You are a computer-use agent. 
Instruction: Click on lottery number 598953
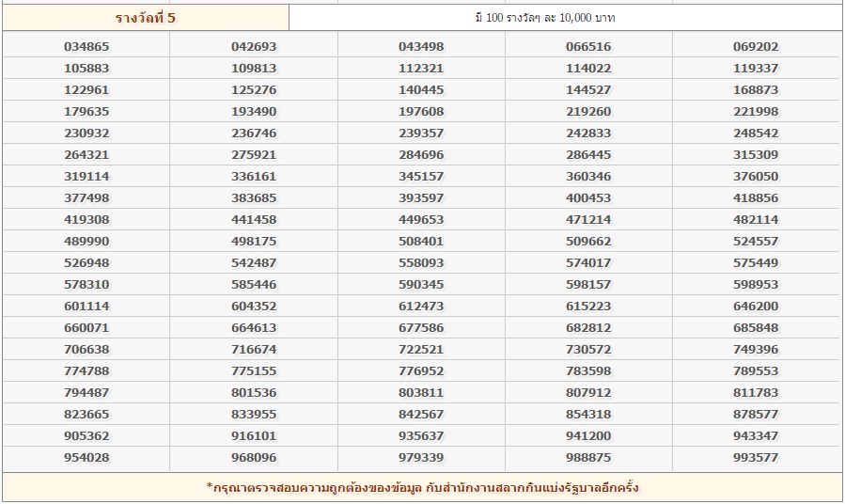tap(756, 285)
